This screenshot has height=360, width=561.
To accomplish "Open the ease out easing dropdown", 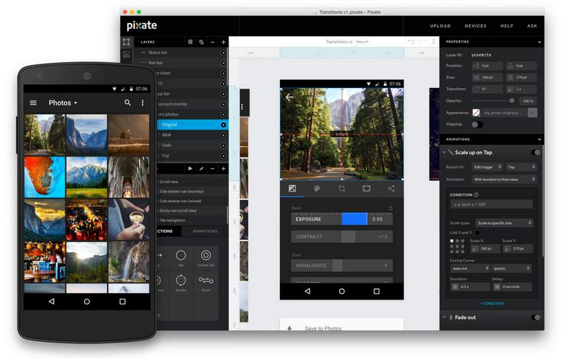I will 470,268.
